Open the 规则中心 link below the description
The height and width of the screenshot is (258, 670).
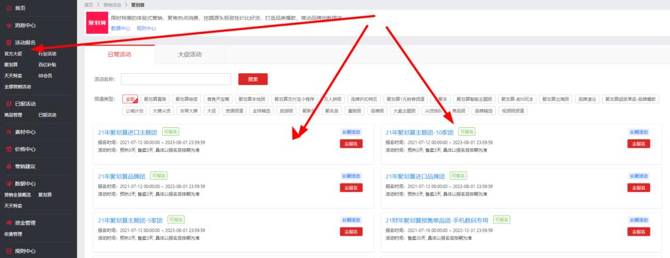coord(146,29)
